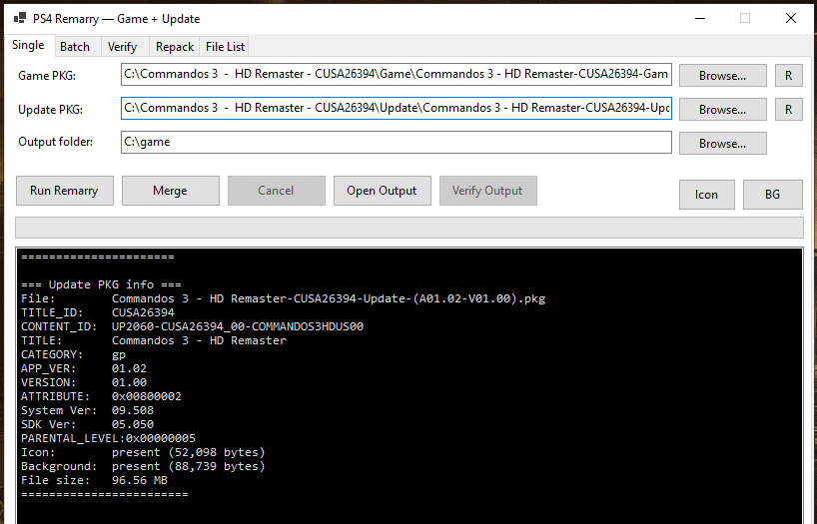
Task: Click the Output folder field
Action: (x=396, y=142)
